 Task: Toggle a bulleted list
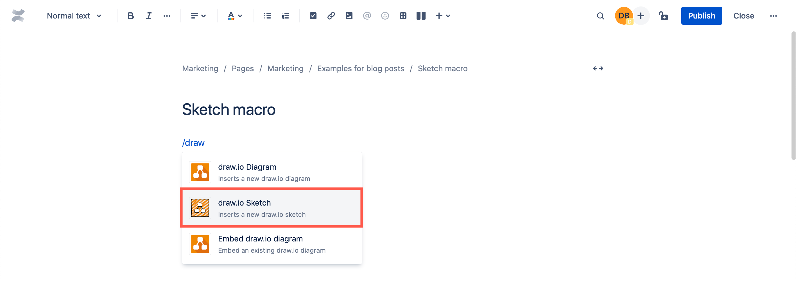point(267,16)
